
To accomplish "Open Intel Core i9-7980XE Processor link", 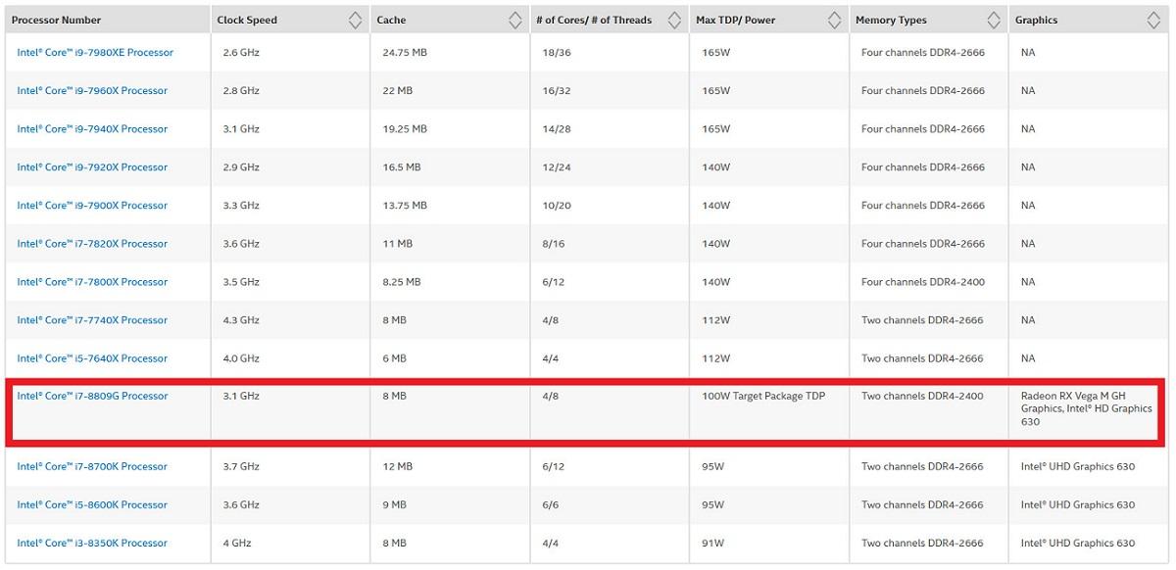I will pos(95,53).
